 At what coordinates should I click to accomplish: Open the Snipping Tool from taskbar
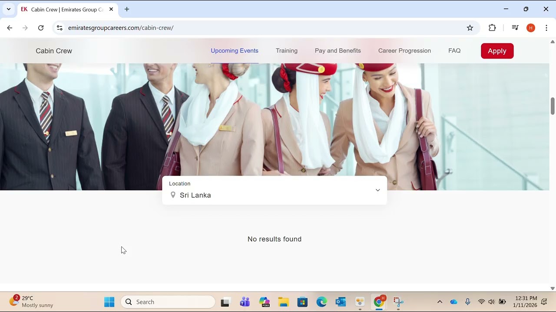click(x=398, y=302)
